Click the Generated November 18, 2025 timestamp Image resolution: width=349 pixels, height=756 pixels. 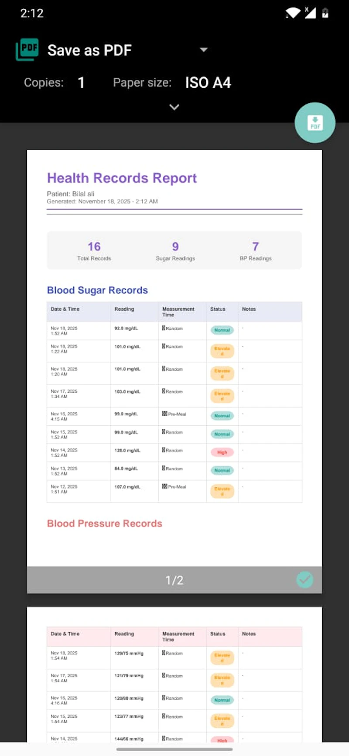[x=102, y=202]
